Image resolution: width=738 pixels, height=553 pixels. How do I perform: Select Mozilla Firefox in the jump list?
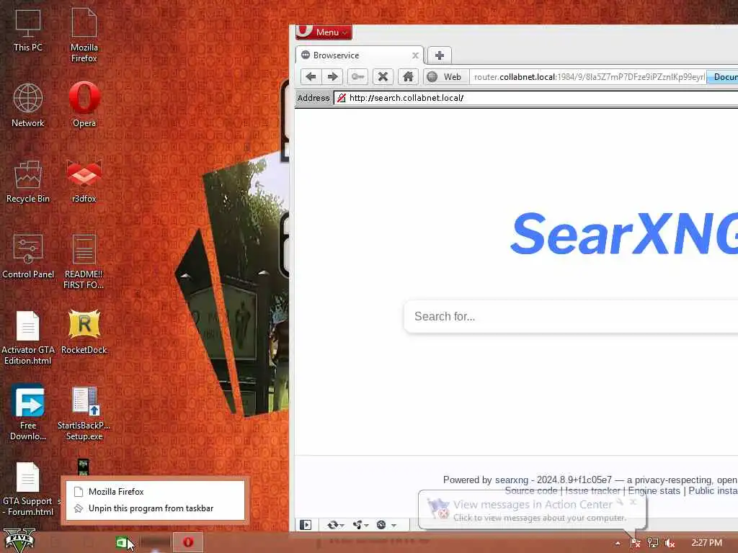coord(156,491)
